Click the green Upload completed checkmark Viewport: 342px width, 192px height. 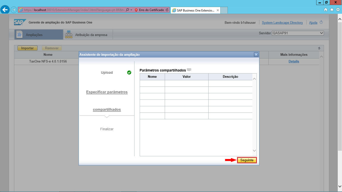click(x=129, y=72)
